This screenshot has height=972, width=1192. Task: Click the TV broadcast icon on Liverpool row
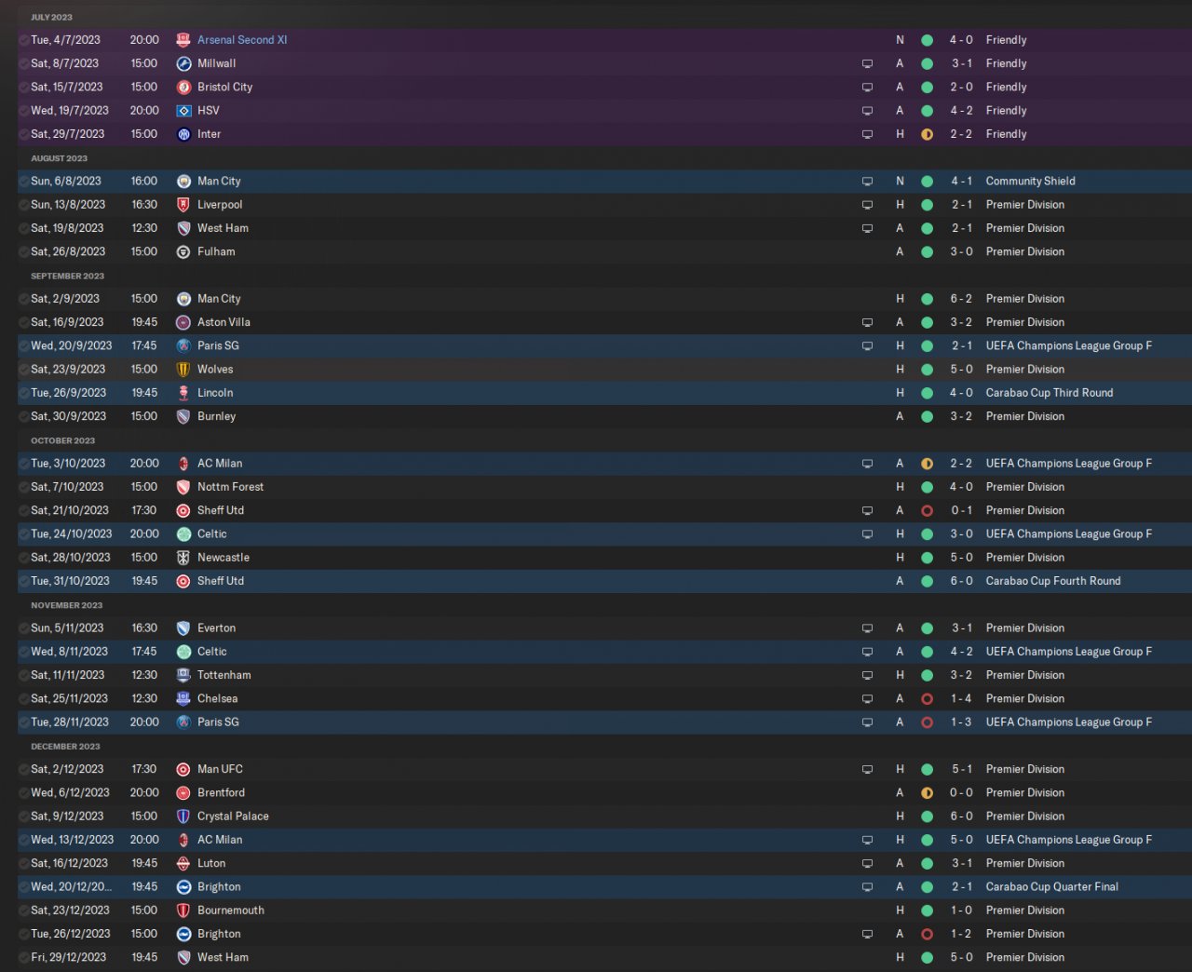[867, 205]
